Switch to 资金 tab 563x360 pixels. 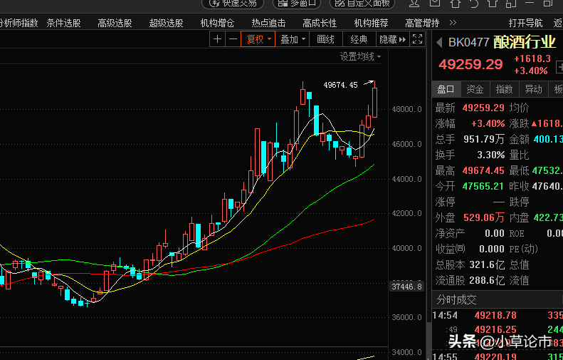[475, 89]
